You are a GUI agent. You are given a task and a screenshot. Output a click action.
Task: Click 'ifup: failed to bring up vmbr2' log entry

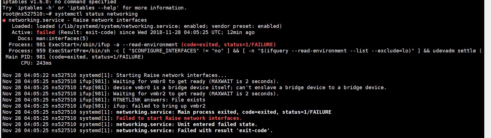coord(159,106)
